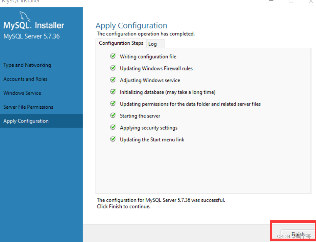Image resolution: width=316 pixels, height=242 pixels.
Task: Open Windows Service step in sidebar
Action: point(22,93)
